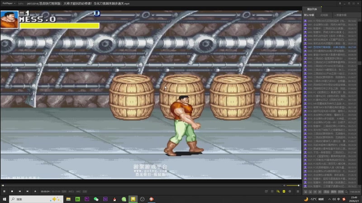Select playlist item 0492 三国战纪
362x203 pixels.
pyautogui.click(x=330, y=28)
